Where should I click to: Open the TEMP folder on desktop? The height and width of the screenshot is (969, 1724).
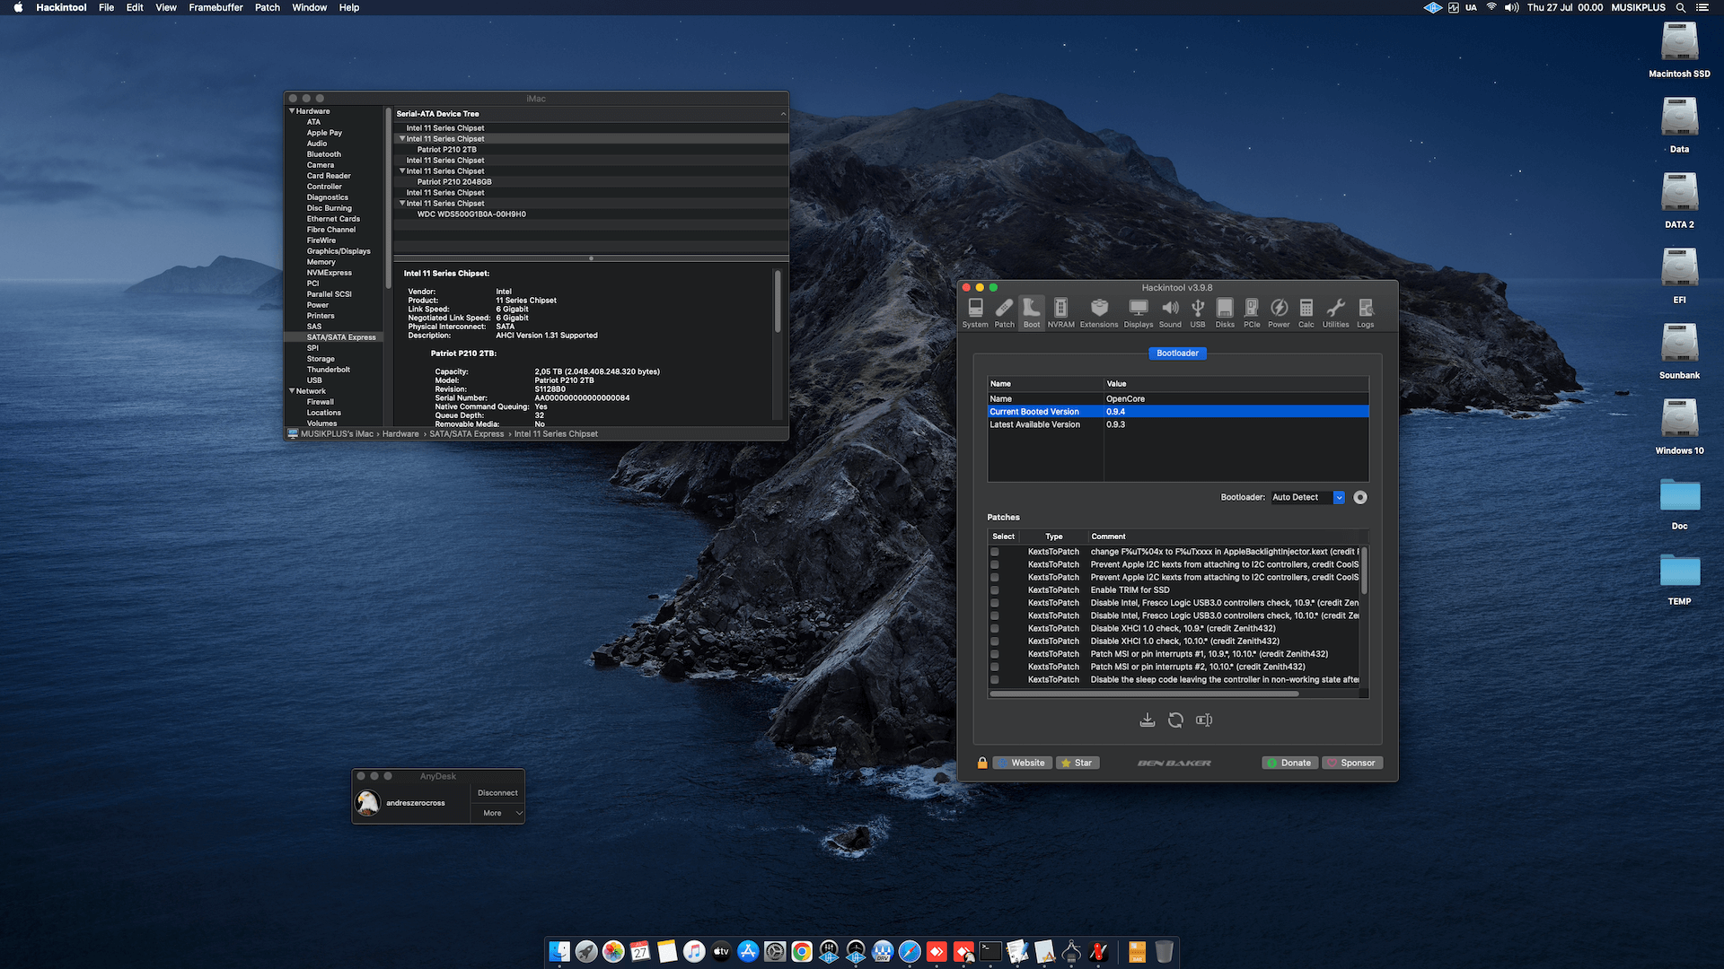click(x=1679, y=579)
